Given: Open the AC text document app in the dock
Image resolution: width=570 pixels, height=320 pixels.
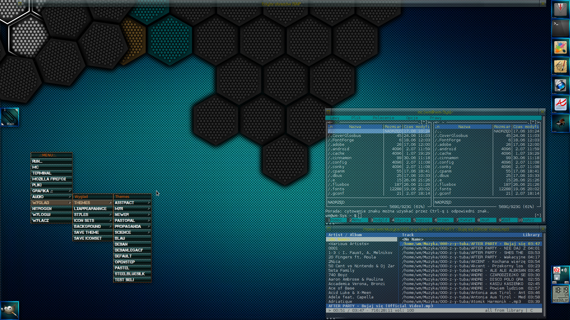Looking at the screenshot, I should click(x=560, y=104).
